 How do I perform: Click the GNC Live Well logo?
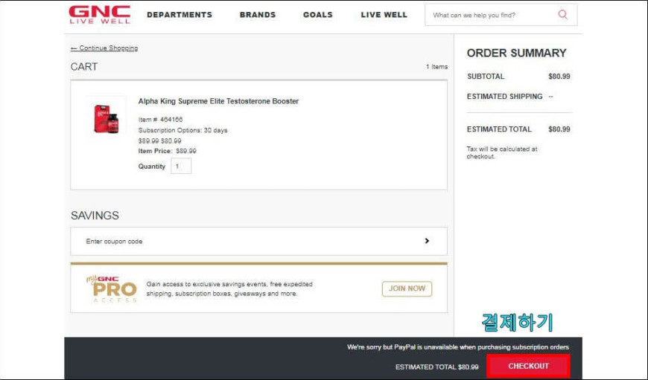(100, 15)
